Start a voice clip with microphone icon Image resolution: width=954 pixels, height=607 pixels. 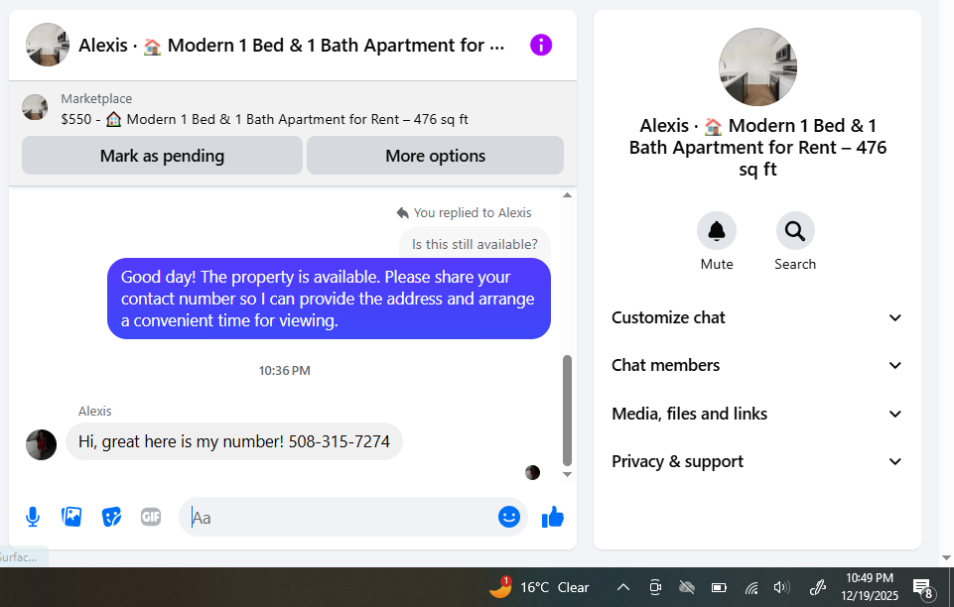(x=33, y=517)
